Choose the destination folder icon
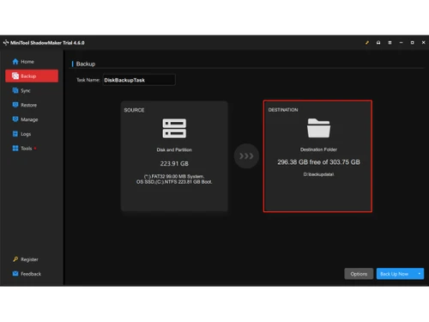 (x=318, y=128)
